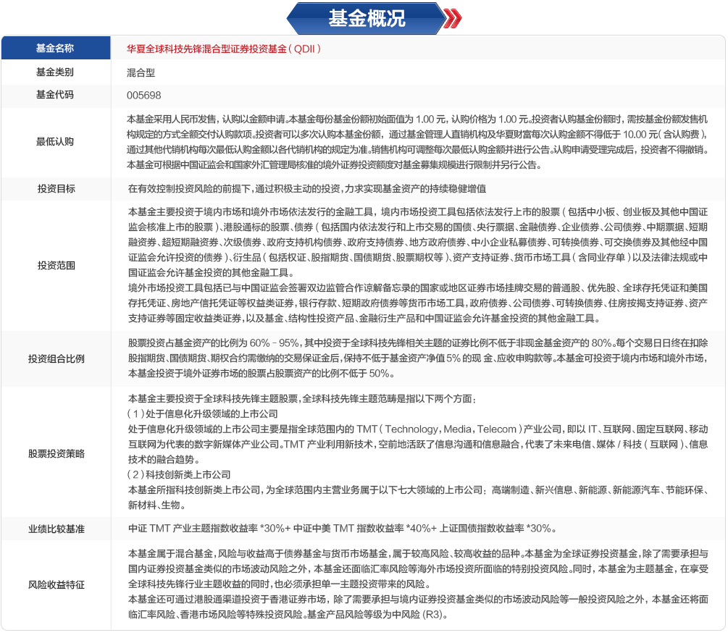Screen dimensions: 728x643
Task: Select the 基金代码 row label
Action: click(x=55, y=95)
